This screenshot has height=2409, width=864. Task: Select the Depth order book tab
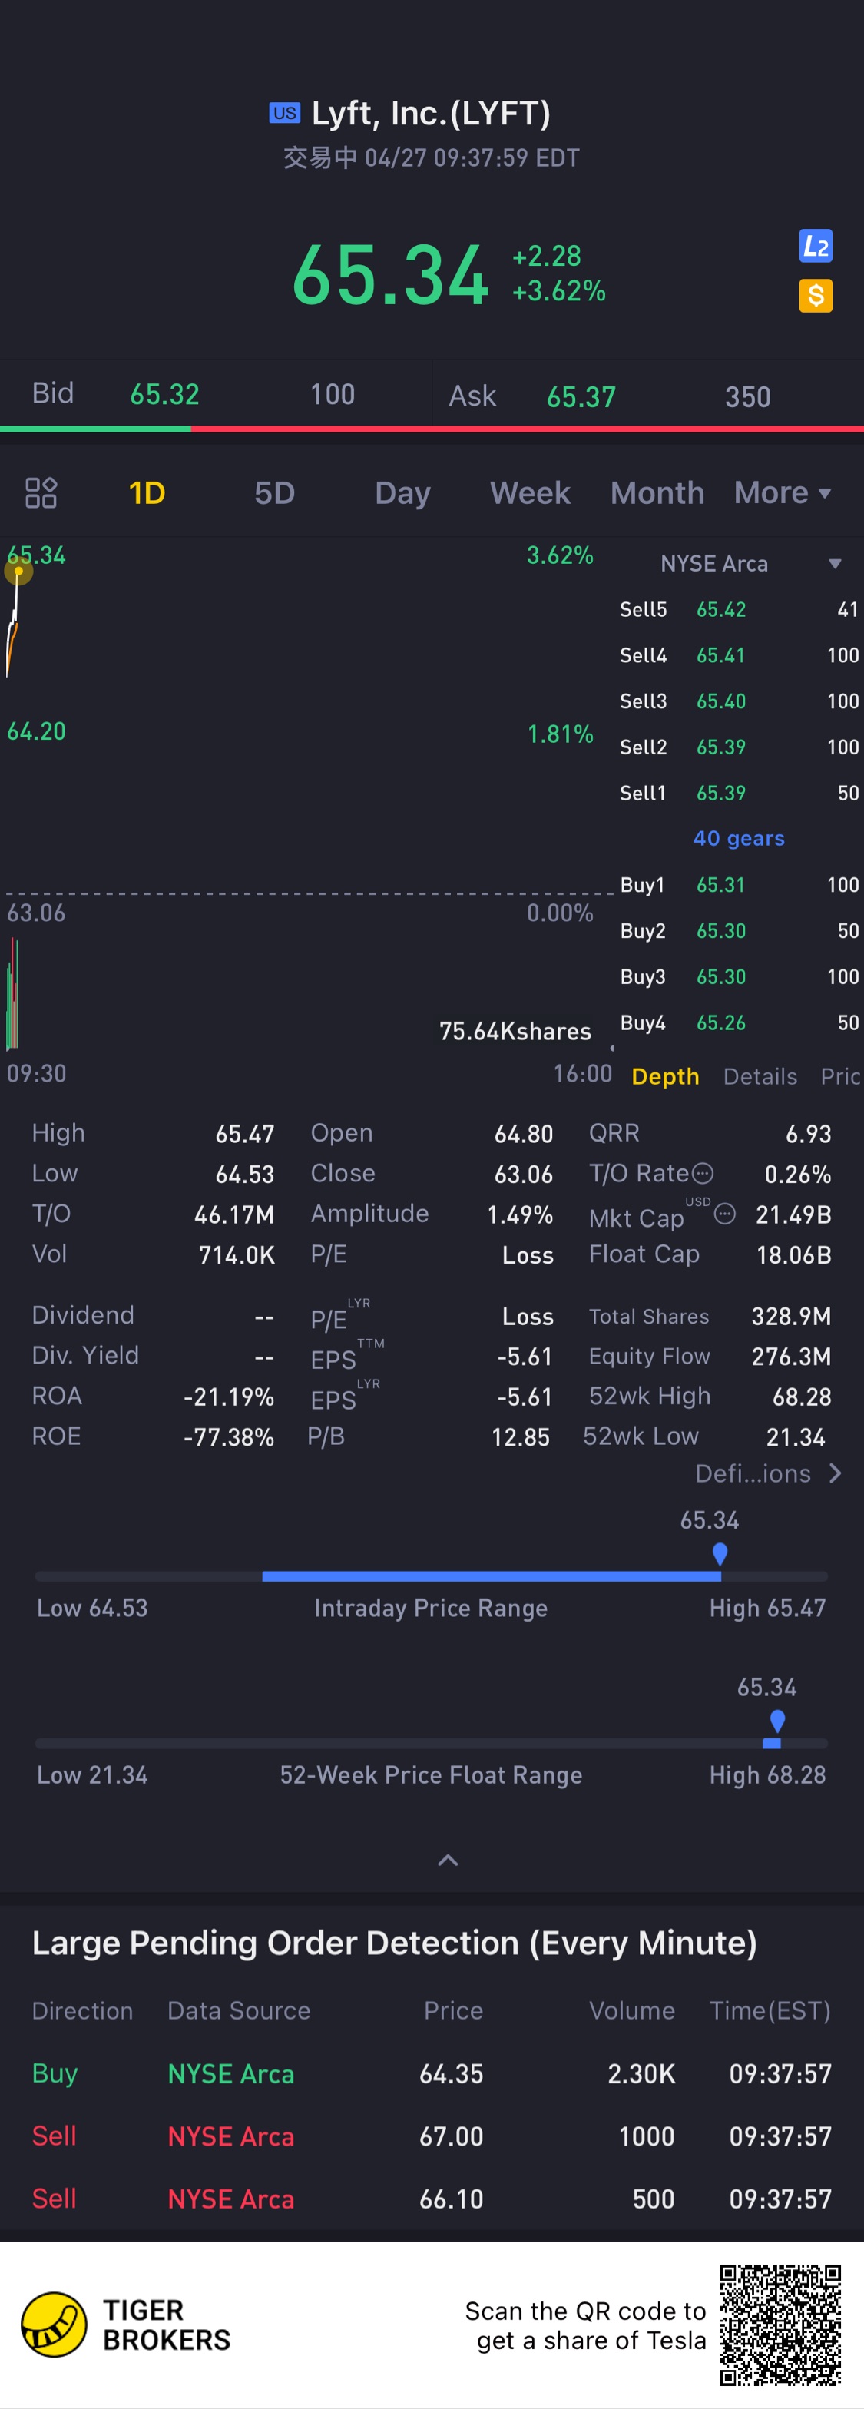(x=665, y=1076)
